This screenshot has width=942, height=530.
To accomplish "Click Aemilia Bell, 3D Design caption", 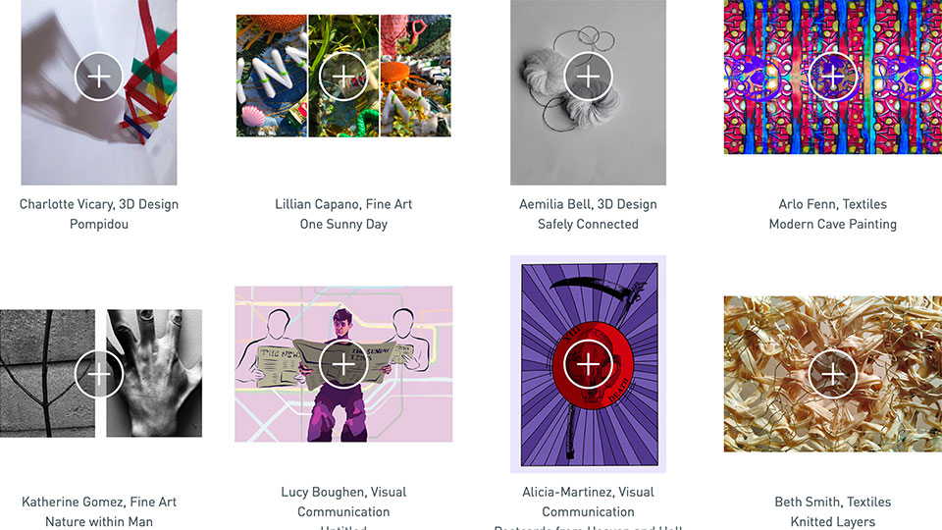I will tap(588, 204).
